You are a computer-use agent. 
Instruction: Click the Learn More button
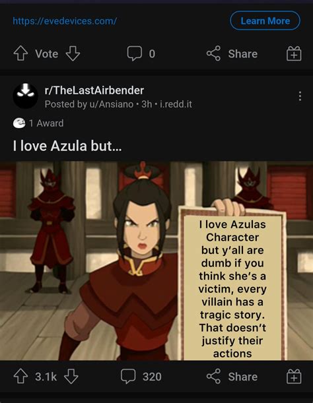[x=265, y=20]
